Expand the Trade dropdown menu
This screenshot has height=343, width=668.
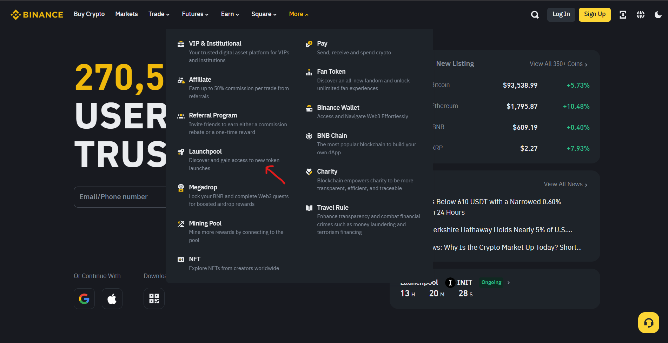(159, 14)
